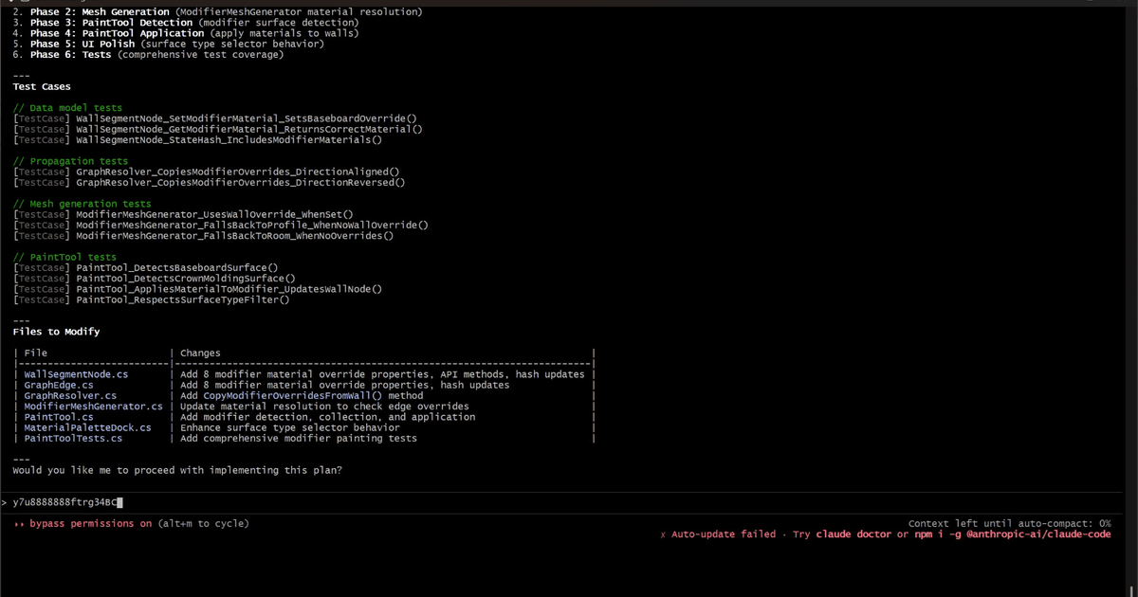This screenshot has height=597, width=1138.
Task: Click the "// Data model tests" comment
Action: [x=67, y=108]
